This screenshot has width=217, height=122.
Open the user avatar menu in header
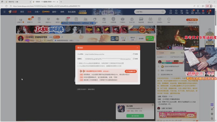209,12
